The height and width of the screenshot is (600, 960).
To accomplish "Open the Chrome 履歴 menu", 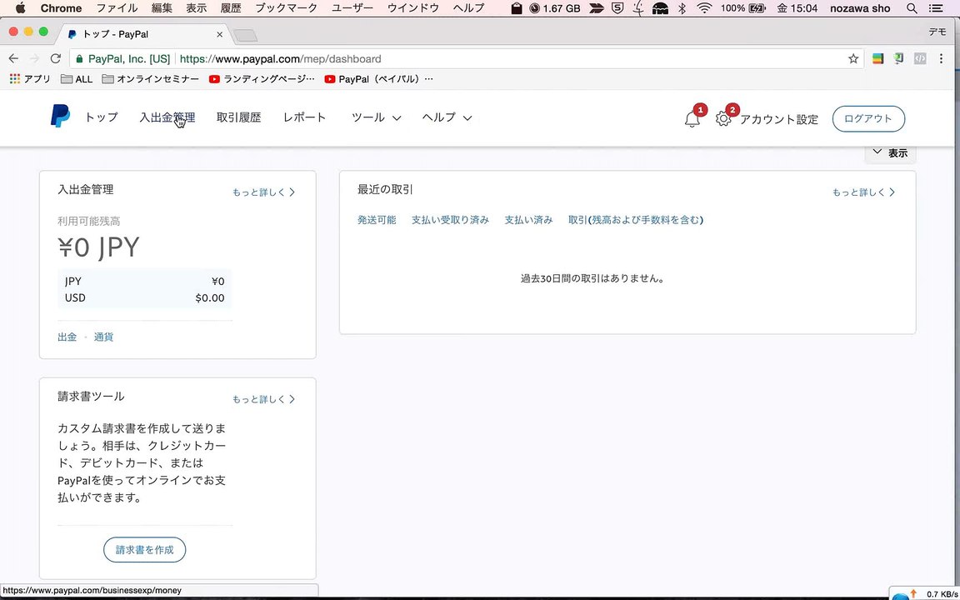I will point(230,8).
